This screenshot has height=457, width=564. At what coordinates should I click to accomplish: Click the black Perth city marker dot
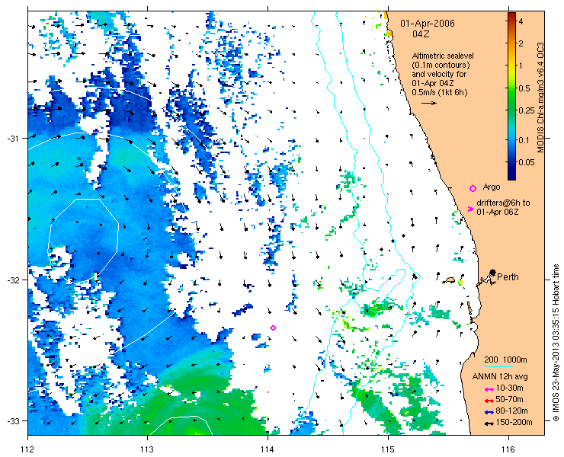coord(492,272)
